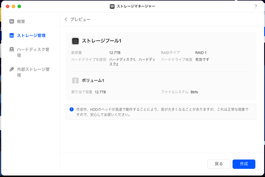Click the ハードディスク管理 drive icon
Viewport: 265px width, 177px height.
[x=12, y=50]
